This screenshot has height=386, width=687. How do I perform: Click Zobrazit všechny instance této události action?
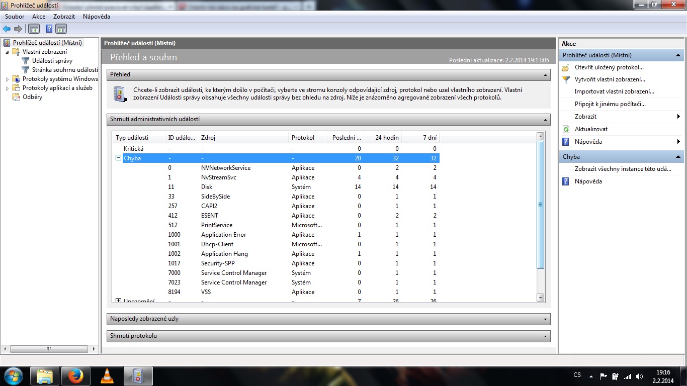click(x=623, y=169)
